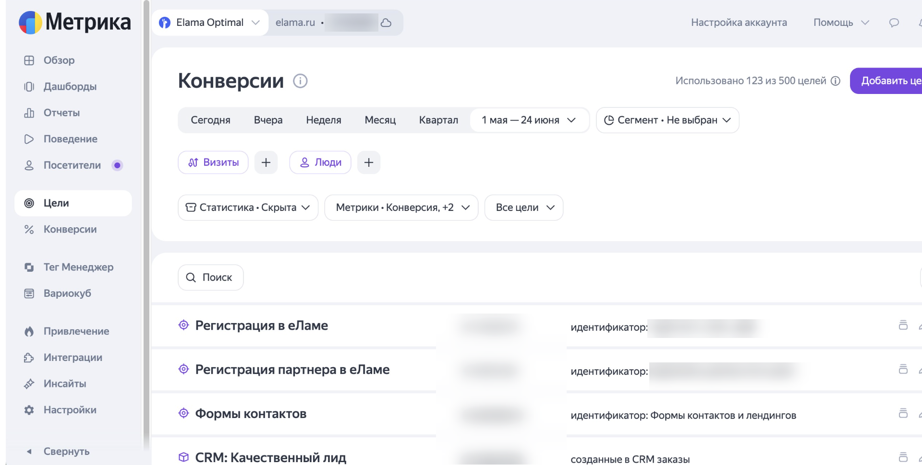Screen dimensions: 922x465
Task: Click the copy icon in Формы контактов row
Action: click(903, 413)
